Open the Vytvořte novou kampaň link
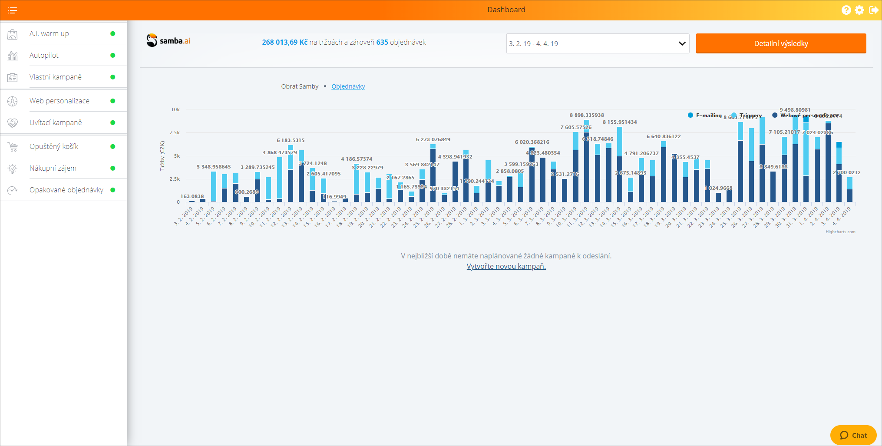Viewport: 882px width, 446px height. (506, 266)
